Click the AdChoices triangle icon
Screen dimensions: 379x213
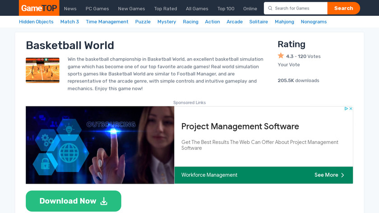pos(346,109)
